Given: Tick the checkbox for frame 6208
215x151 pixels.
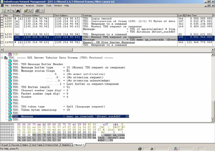Looking at the screenshot, I should point(2,18).
